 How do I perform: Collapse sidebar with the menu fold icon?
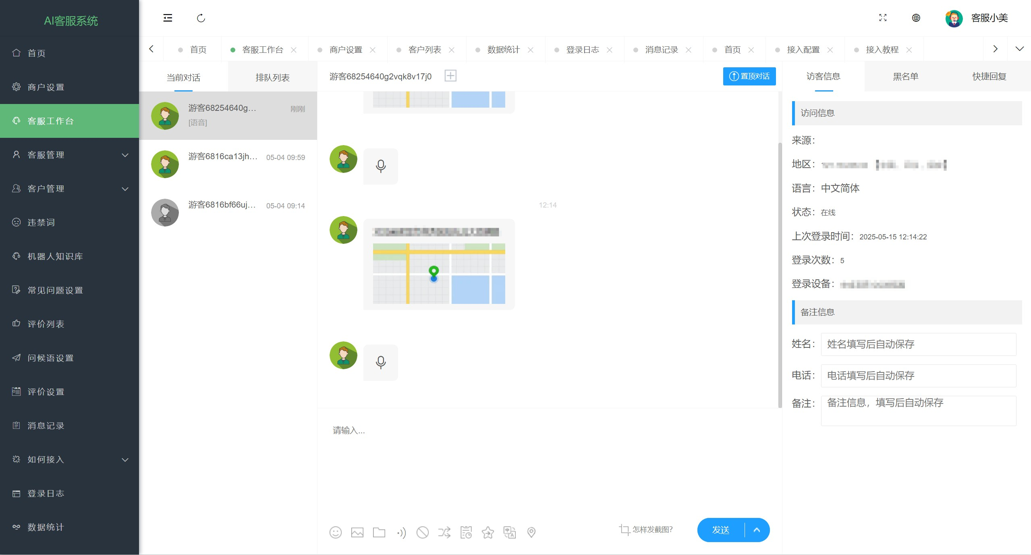tap(168, 18)
